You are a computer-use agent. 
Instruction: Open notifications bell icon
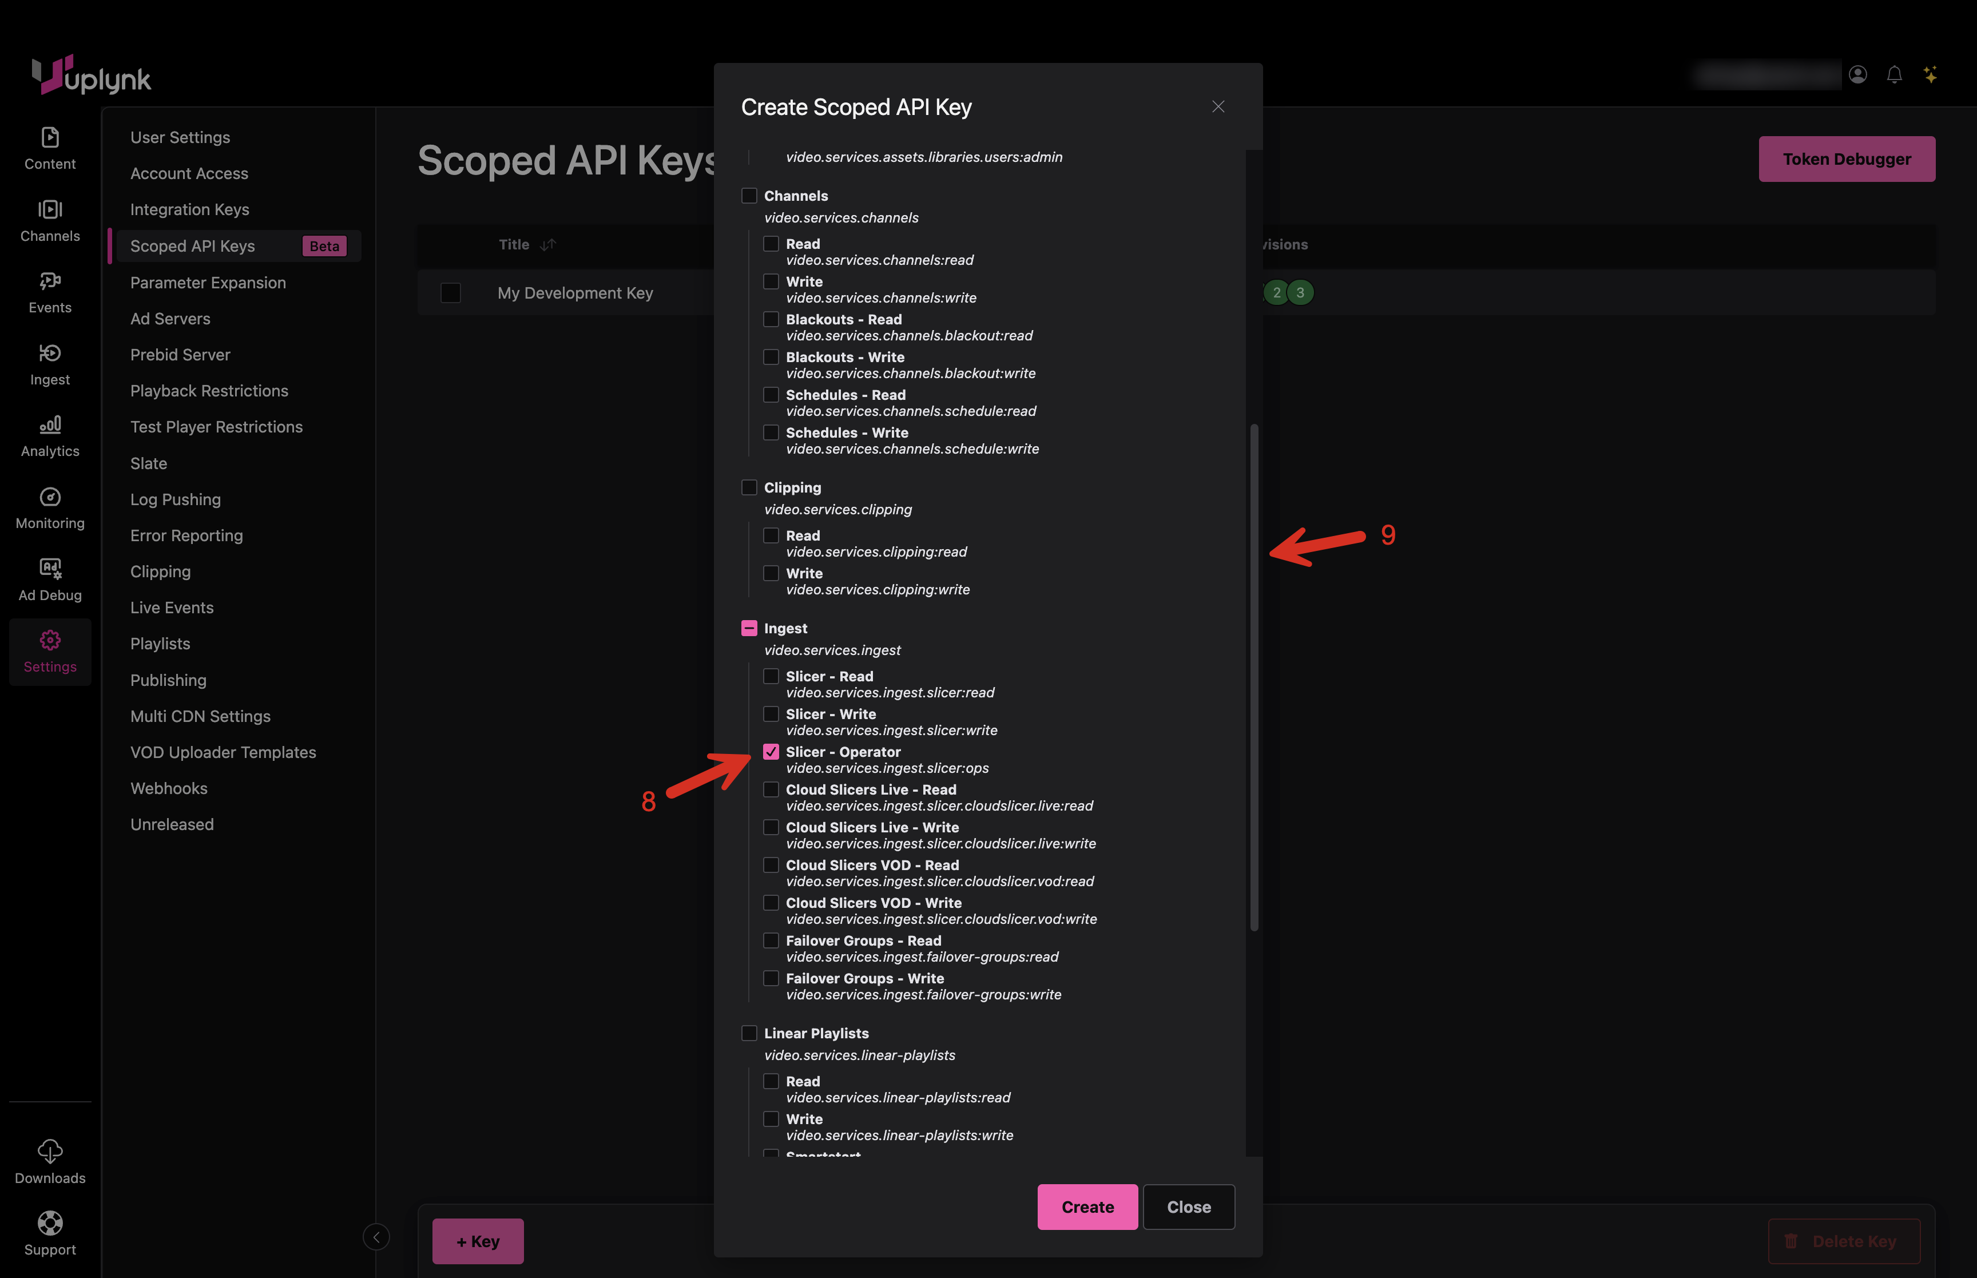[1894, 75]
